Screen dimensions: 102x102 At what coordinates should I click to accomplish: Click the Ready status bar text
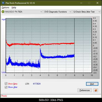pos(4,96)
